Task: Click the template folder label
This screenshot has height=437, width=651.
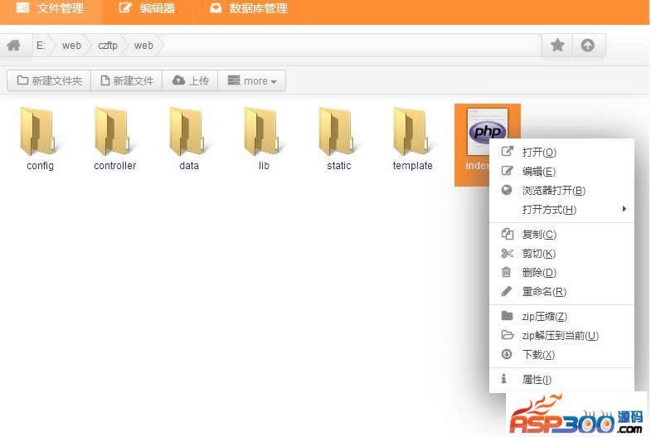Action: tap(413, 166)
